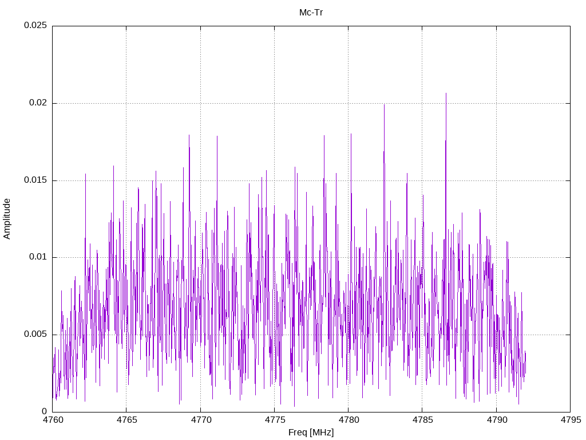Click the x-axis tick label 4770
This screenshot has height=440, width=586.
[201, 420]
